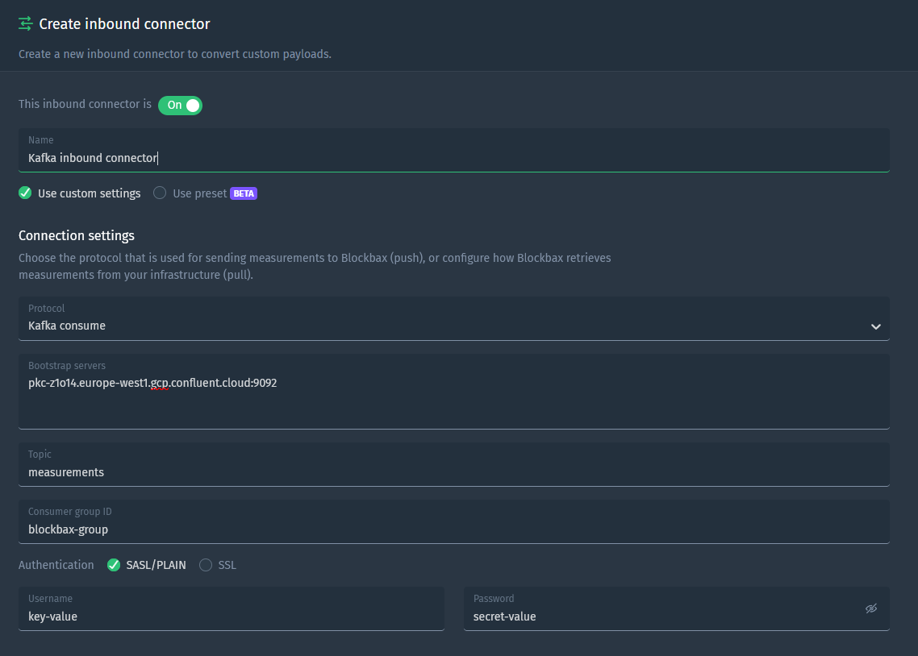The height and width of the screenshot is (656, 918).
Task: Click the BETA badge
Action: click(x=244, y=193)
